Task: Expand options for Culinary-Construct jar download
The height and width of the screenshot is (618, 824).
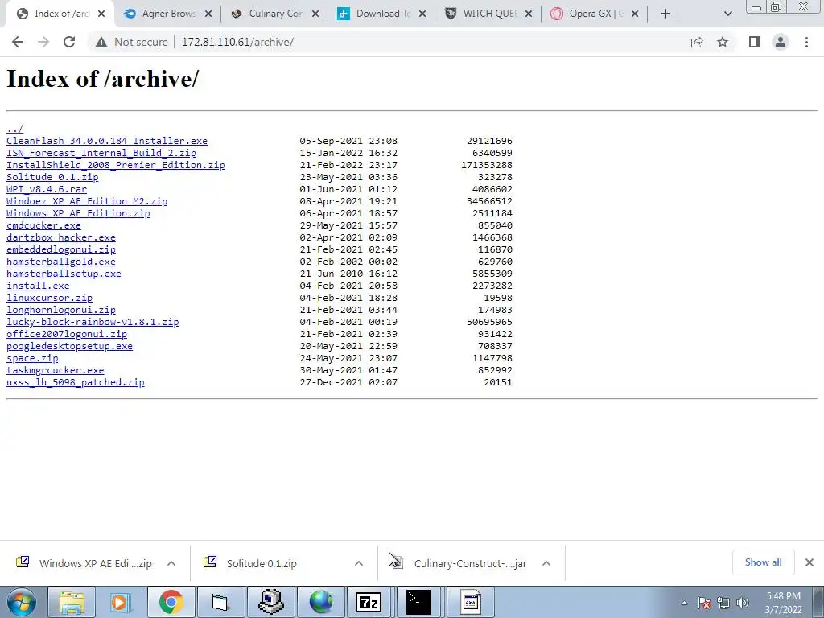Action: (546, 563)
